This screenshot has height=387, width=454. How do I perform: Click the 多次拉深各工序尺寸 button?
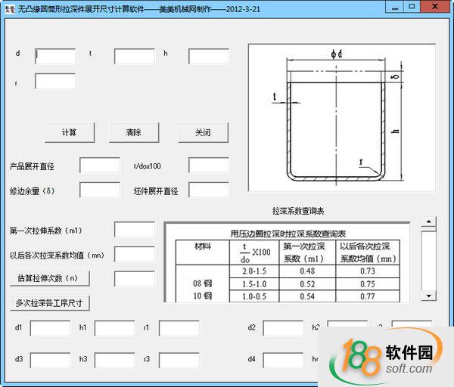(x=50, y=303)
